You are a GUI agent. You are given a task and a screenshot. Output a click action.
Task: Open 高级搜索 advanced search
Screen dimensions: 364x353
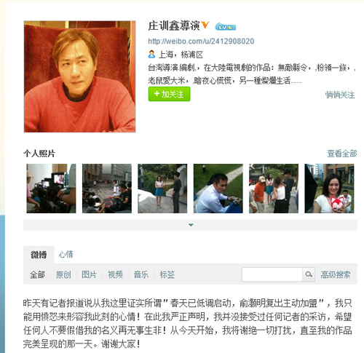[x=336, y=274]
